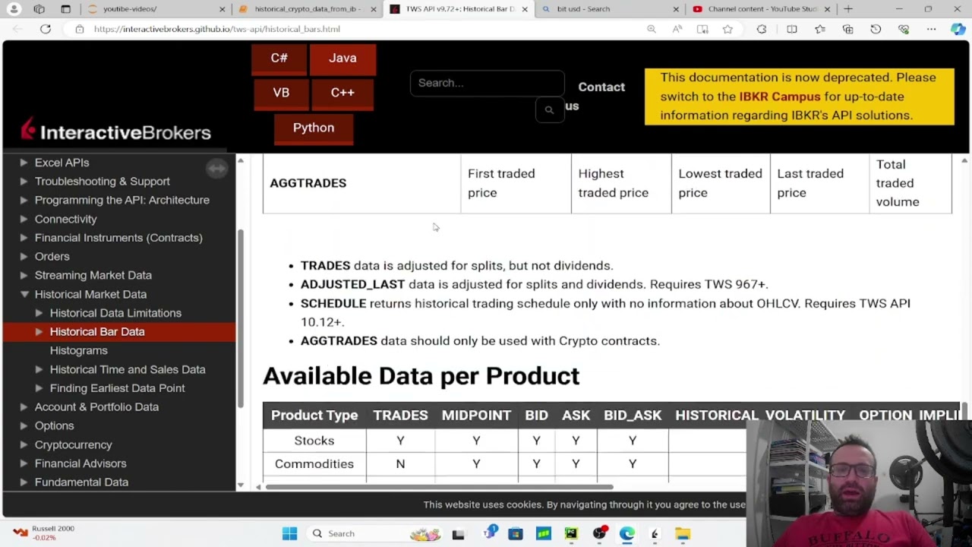Image resolution: width=972 pixels, height=547 pixels.
Task: Select the C++ language button
Action: pos(342,93)
